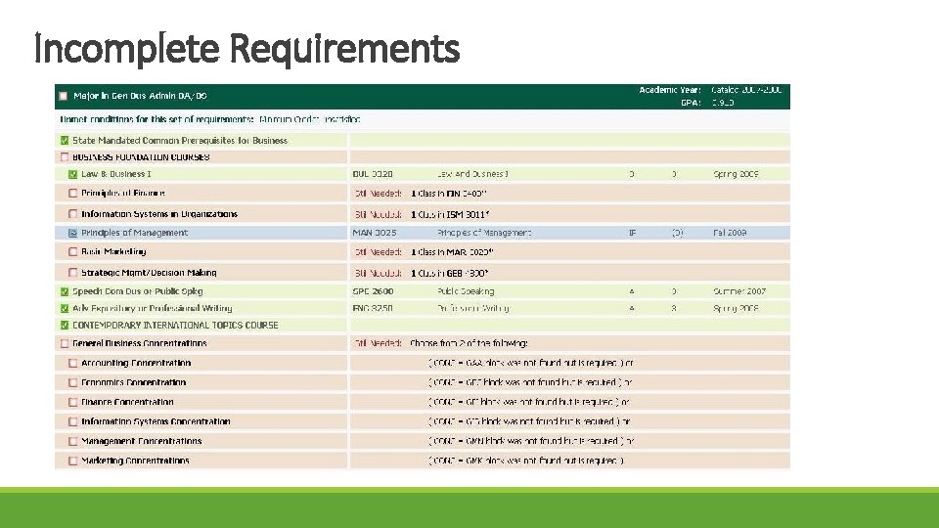Screen dimensions: 939x528
Task: Click the 'Choose from 2 of the following' text
Action: coord(469,343)
